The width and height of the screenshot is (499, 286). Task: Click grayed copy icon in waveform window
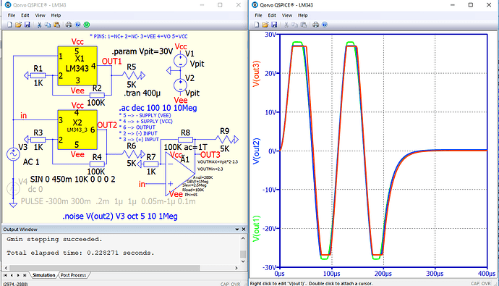pos(295,25)
